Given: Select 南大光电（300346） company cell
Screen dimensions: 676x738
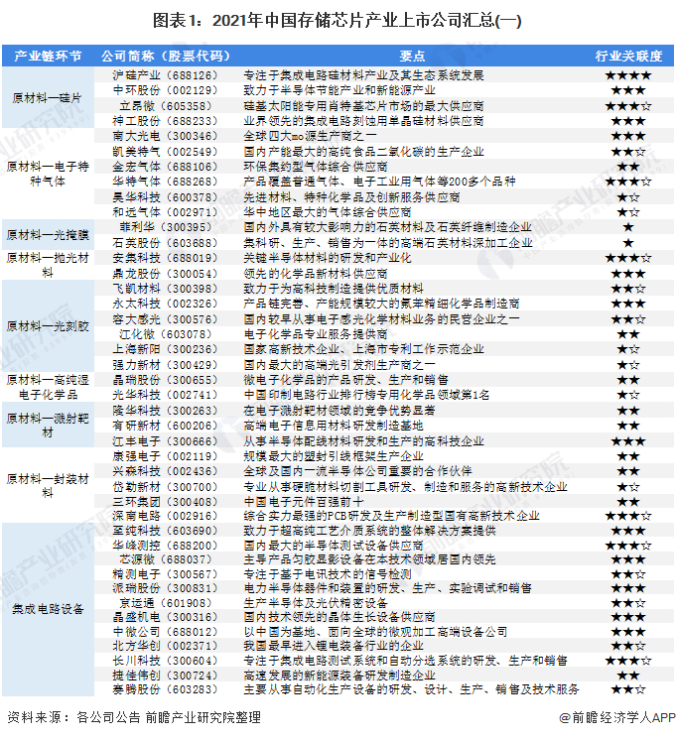Looking at the screenshot, I should coord(166,136).
